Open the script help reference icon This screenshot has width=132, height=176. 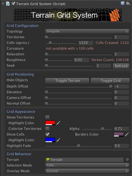coord(122,3)
